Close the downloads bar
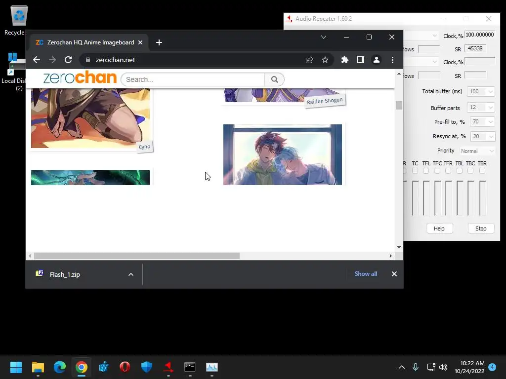Image resolution: width=506 pixels, height=379 pixels. pos(394,274)
